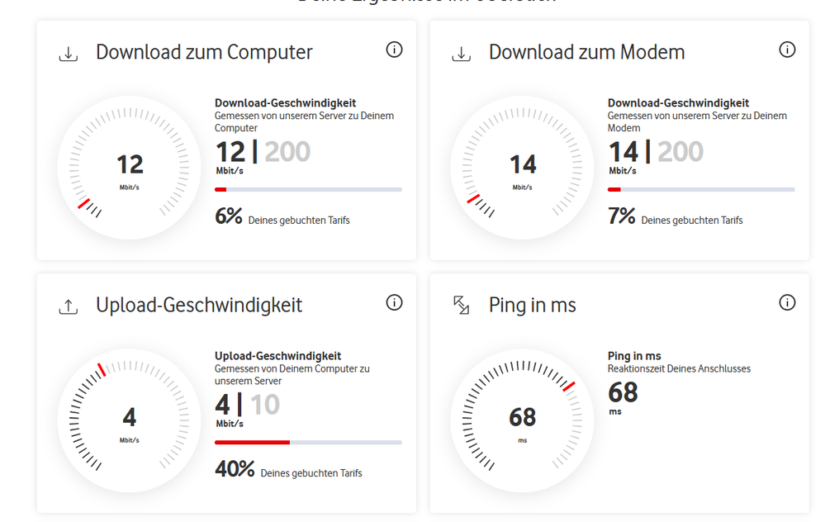Open info icon for Upload-Geschwindigkeit card
This screenshot has height=522, width=825.
pos(394,303)
